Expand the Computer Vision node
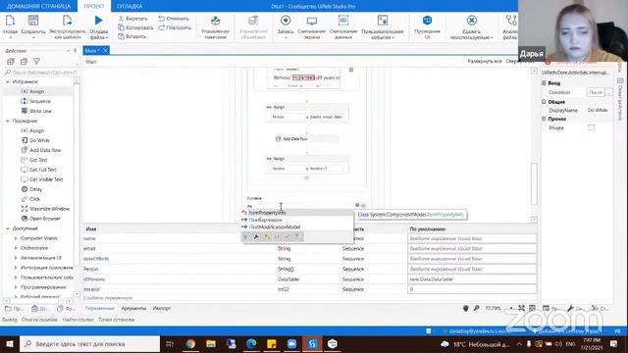This screenshot has height=353, width=628. point(16,238)
